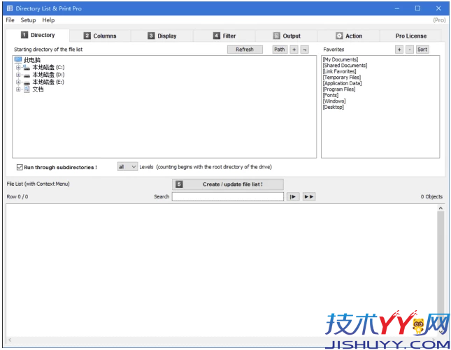Click the Search input field
Screen dimensions: 451x350
point(228,196)
